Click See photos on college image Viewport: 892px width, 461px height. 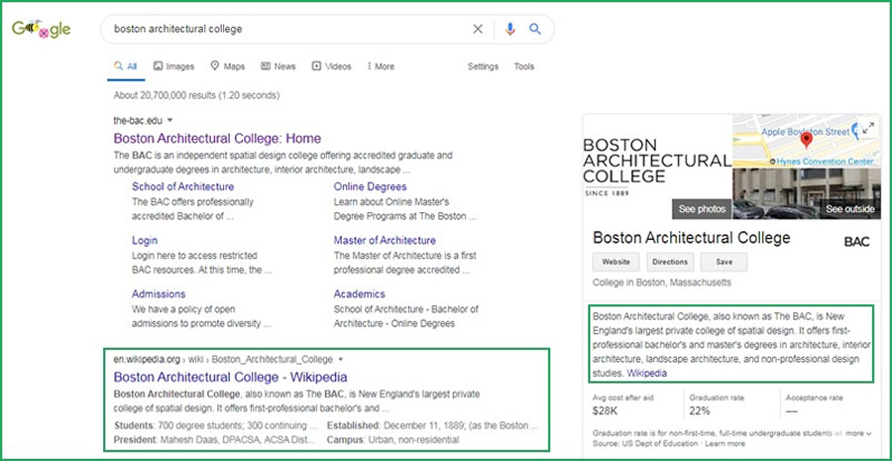(702, 209)
